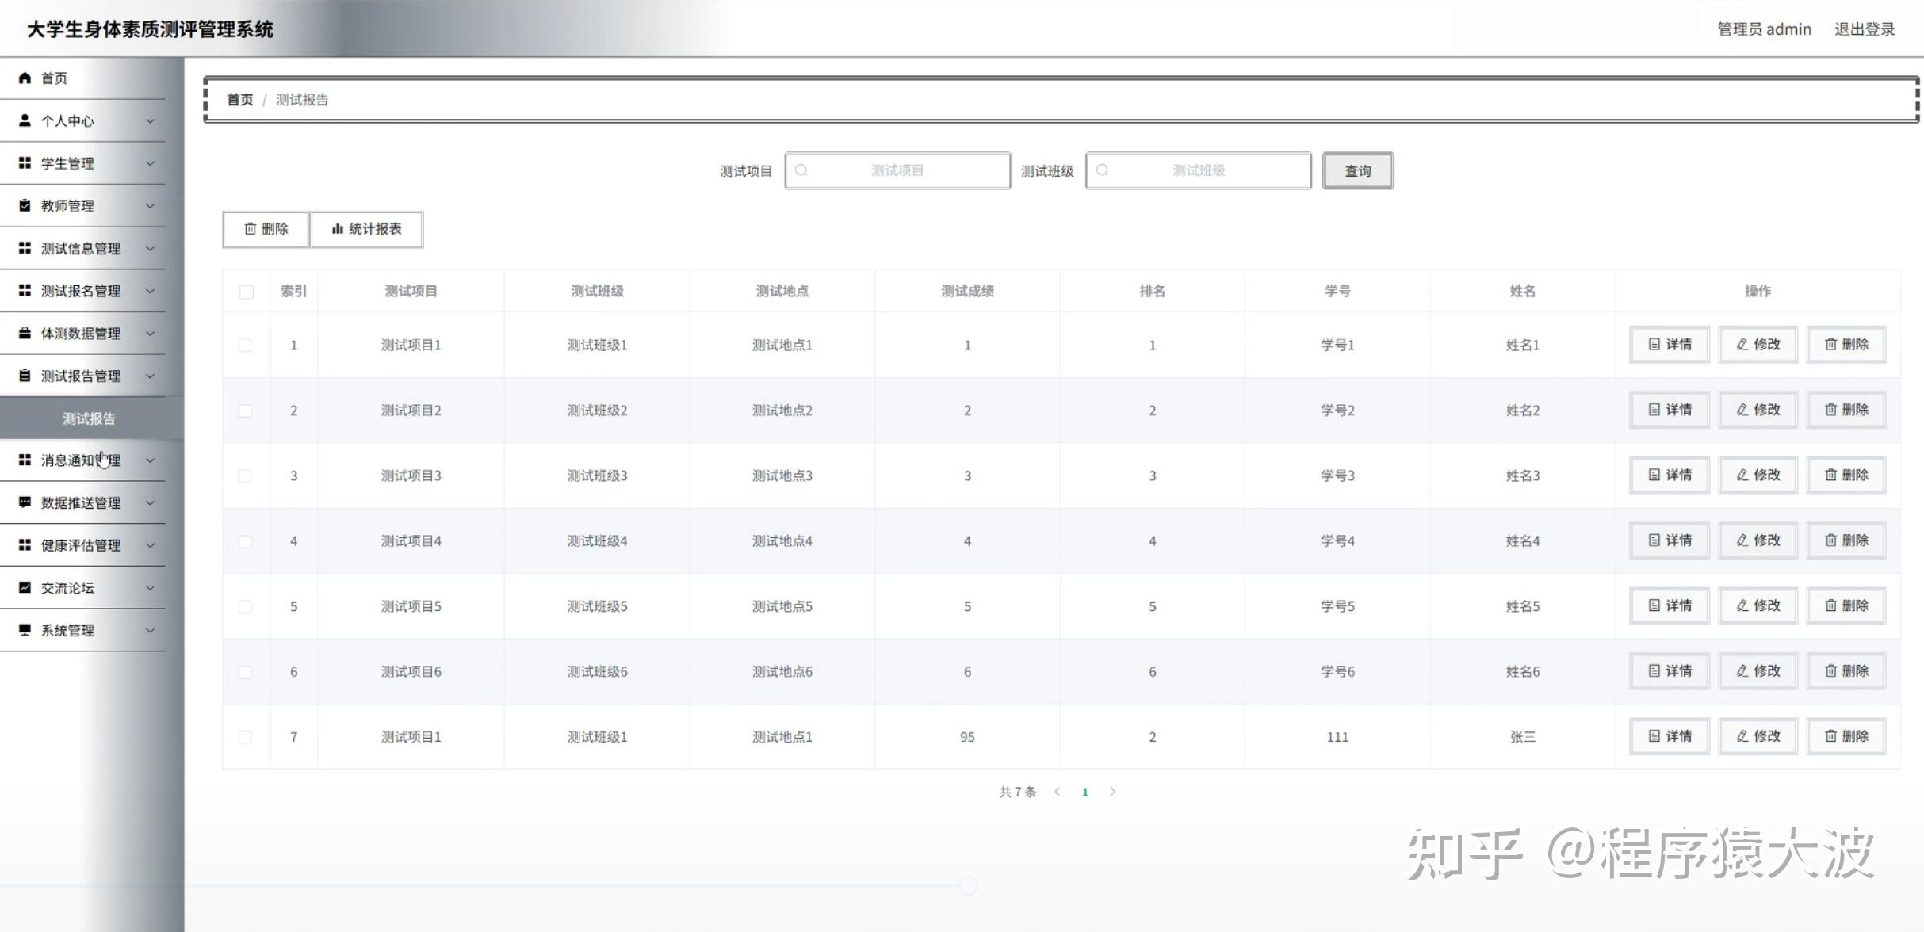Click the chat icon beside 数据推送管理

25,502
